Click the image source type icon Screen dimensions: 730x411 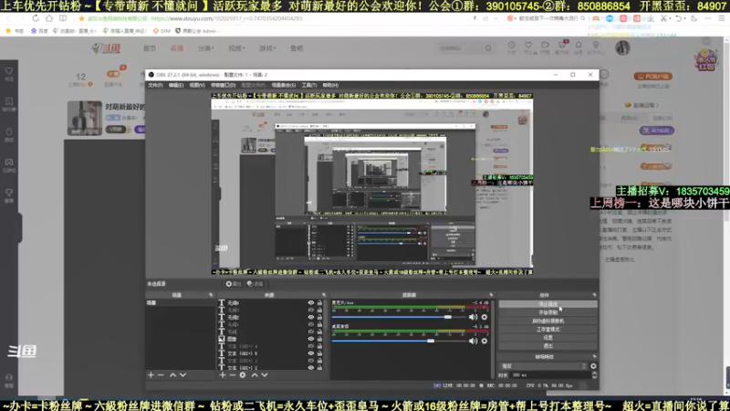tap(222, 339)
